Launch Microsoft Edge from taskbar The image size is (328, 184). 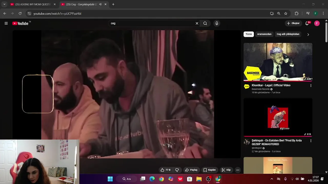(152, 179)
